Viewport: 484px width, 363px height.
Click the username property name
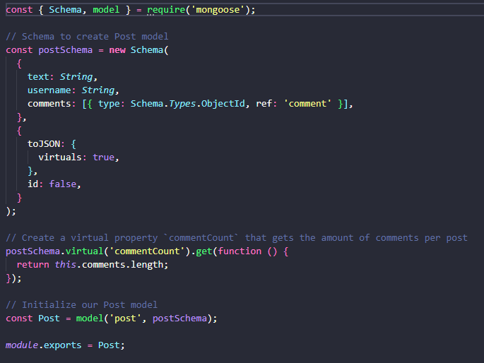pyautogui.click(x=49, y=90)
